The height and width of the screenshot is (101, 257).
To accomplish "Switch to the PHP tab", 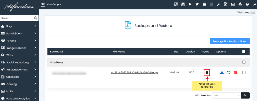I will (43, 4).
